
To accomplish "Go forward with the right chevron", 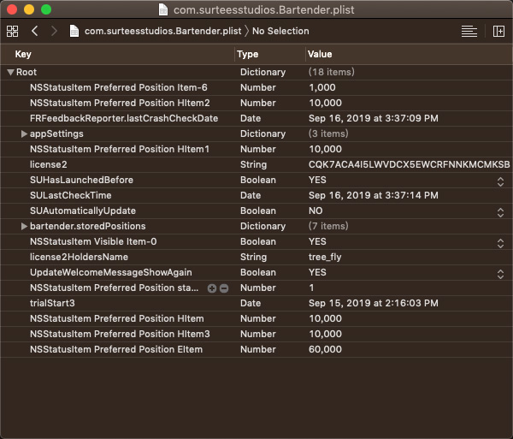I will pyautogui.click(x=54, y=31).
